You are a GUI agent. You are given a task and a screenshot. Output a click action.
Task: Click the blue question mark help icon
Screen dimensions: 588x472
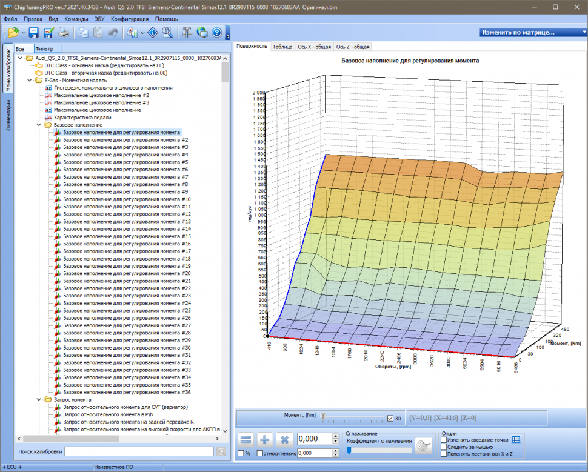click(216, 33)
